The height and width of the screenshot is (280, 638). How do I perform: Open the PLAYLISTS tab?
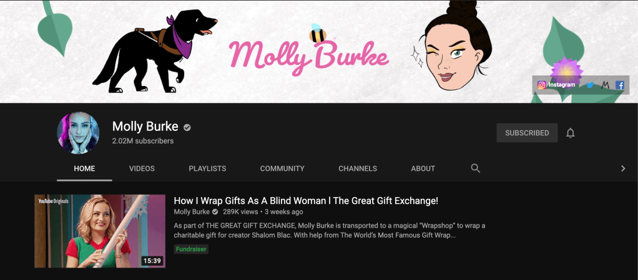pos(207,168)
